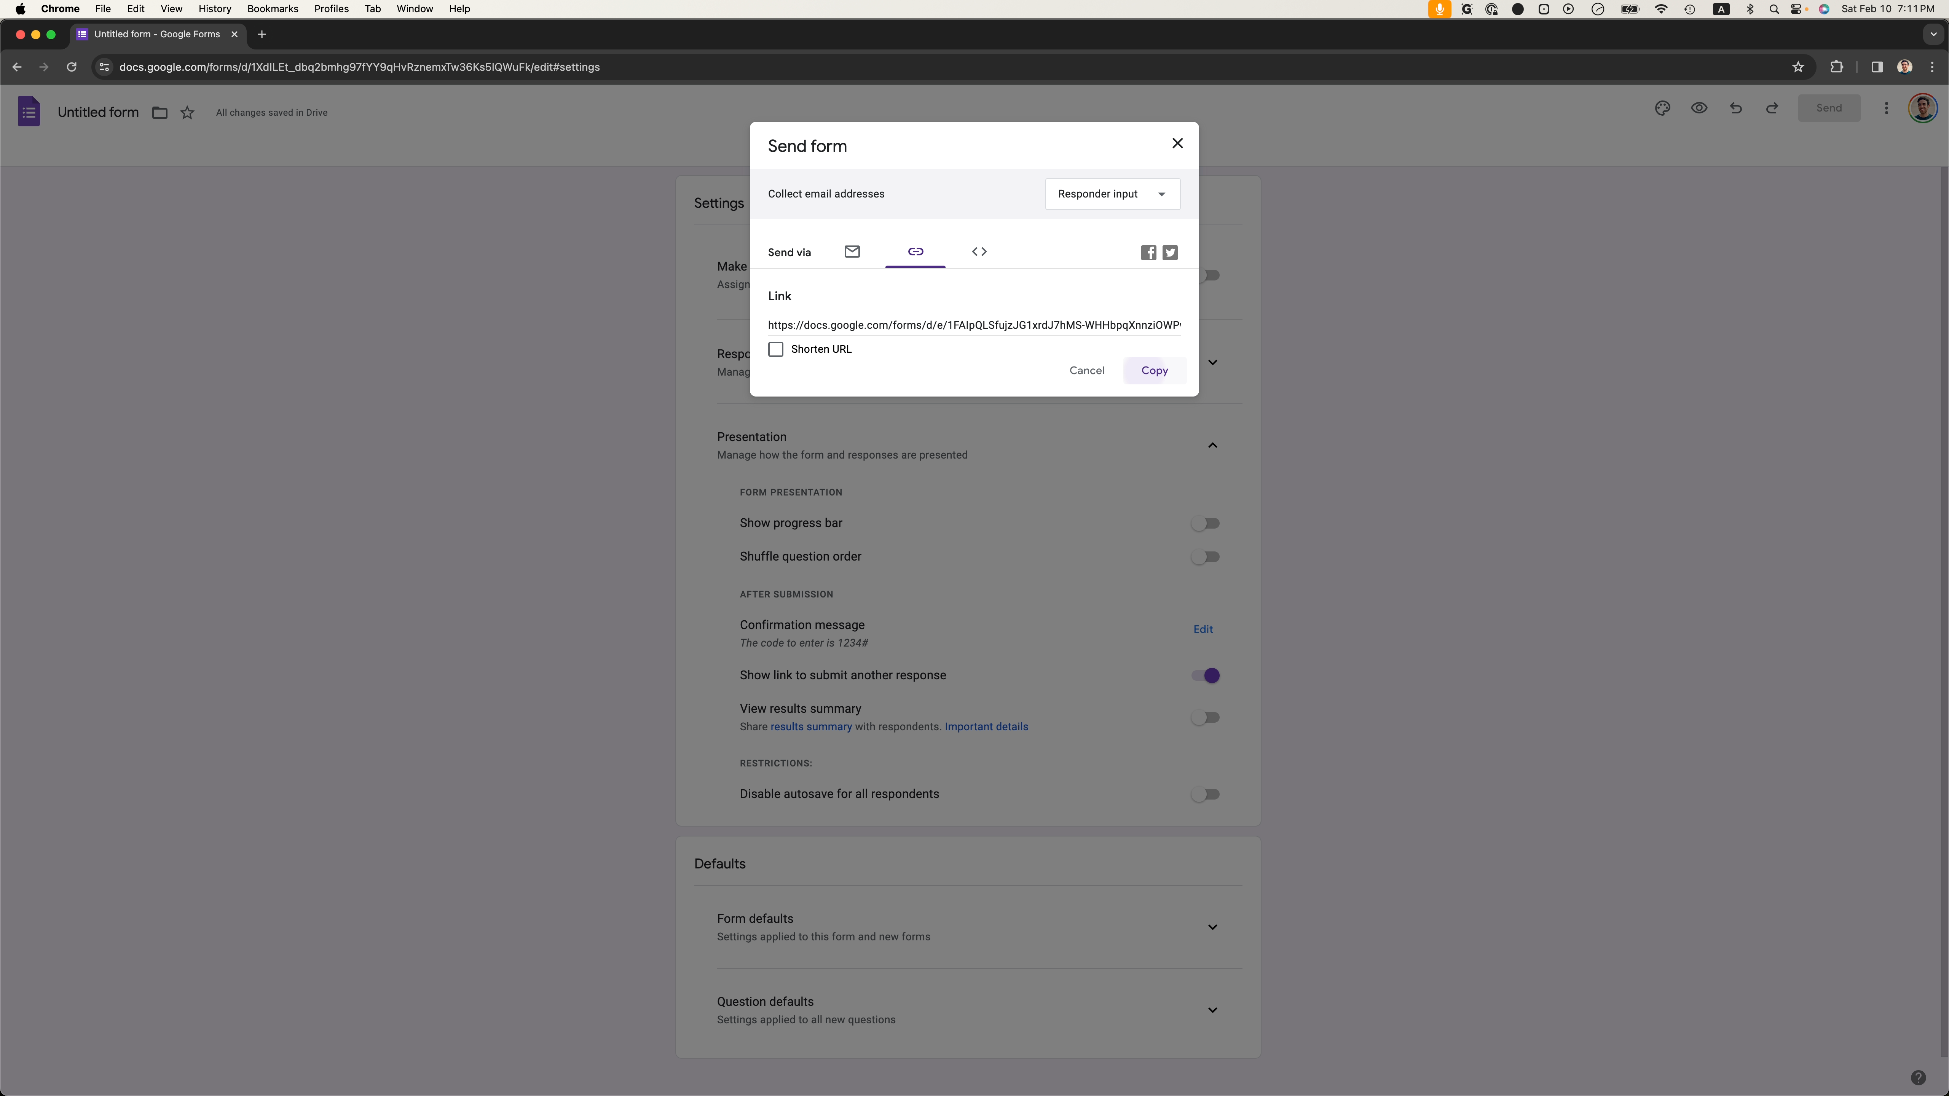
Task: Click the undo arrow icon
Action: pyautogui.click(x=1736, y=108)
